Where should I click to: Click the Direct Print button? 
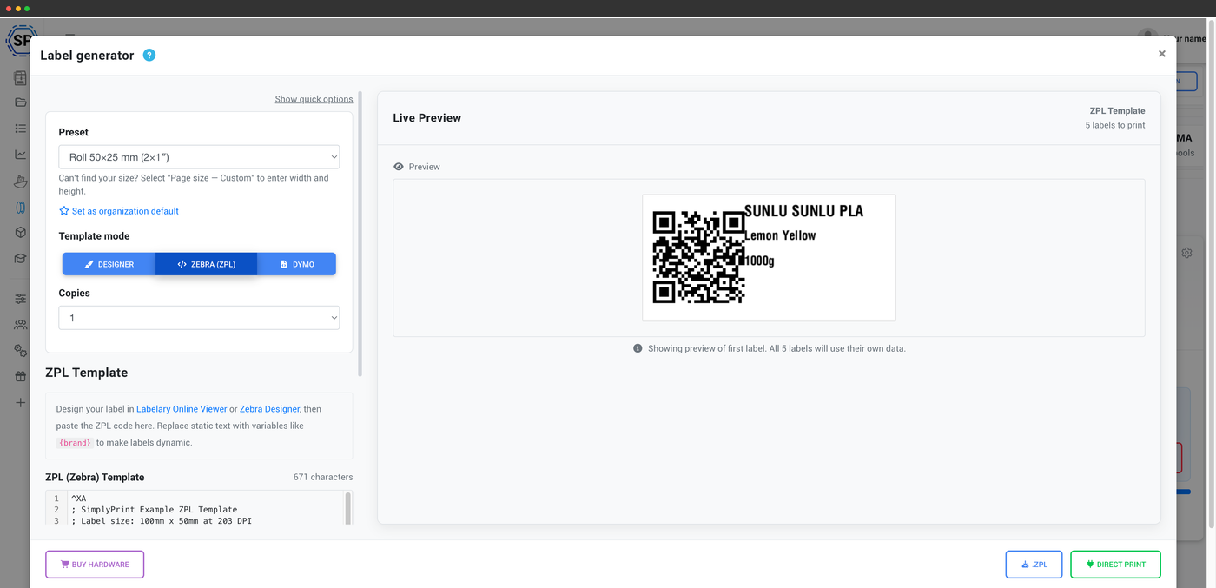(x=1115, y=565)
